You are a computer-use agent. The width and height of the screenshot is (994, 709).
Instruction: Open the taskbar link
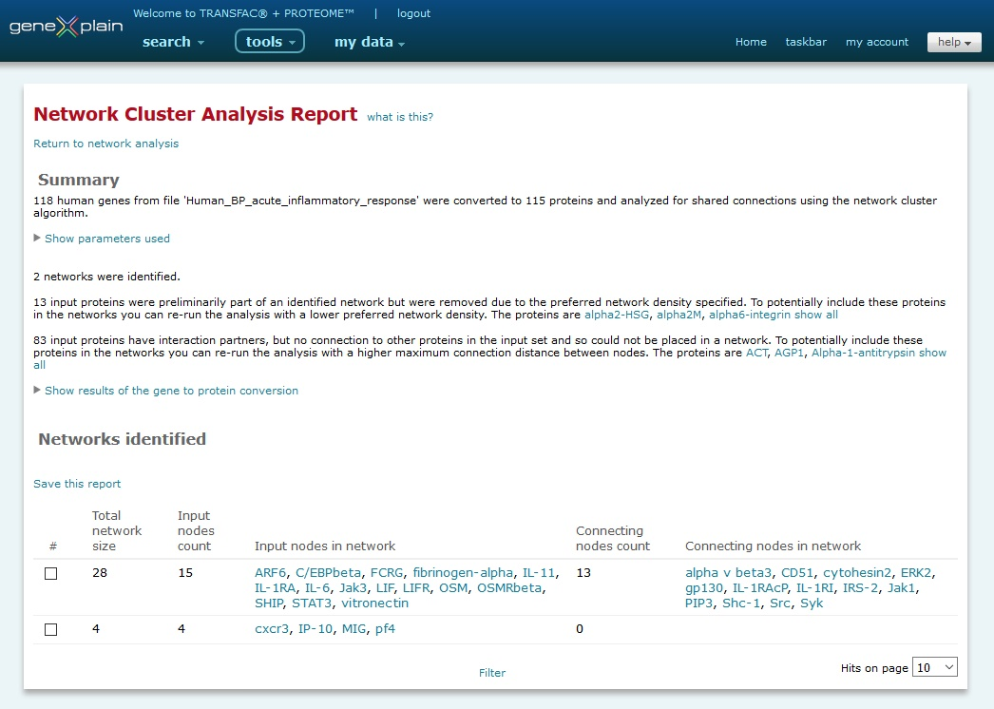coord(806,42)
